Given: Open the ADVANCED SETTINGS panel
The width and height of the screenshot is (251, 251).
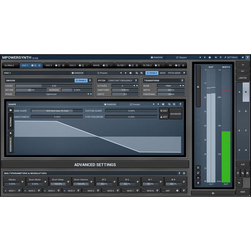Looking at the screenshot, I should [x=95, y=165].
